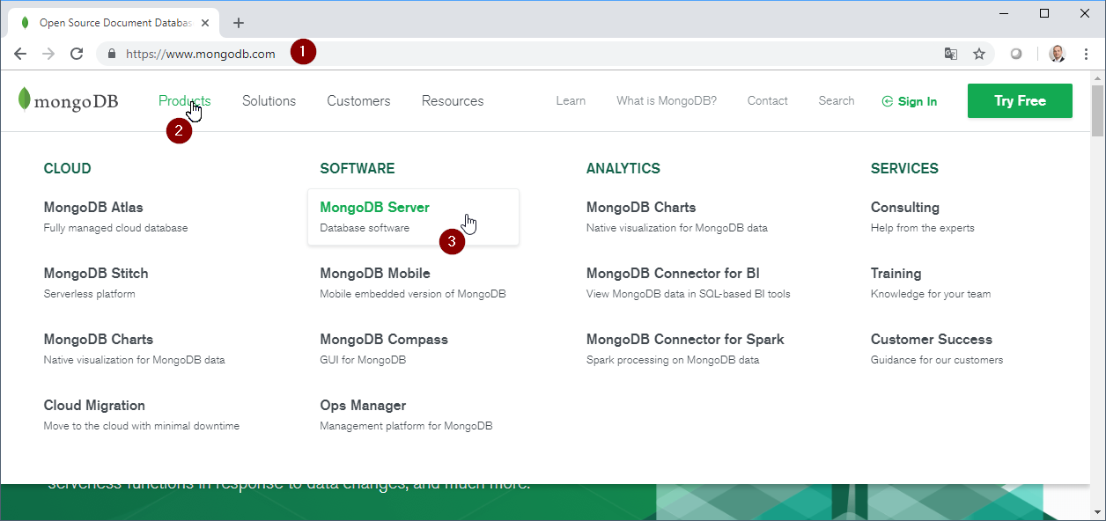Open a new tab with plus button
Screen dimensions: 1106x521
pos(239,23)
